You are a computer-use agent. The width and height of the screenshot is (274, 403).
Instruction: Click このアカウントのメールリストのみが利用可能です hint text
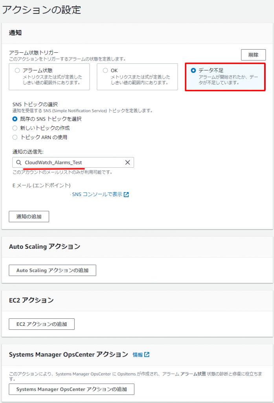click(63, 172)
